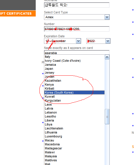134x165 pixels.
Task: Select Lebanon in the country list
Action: 74,112
